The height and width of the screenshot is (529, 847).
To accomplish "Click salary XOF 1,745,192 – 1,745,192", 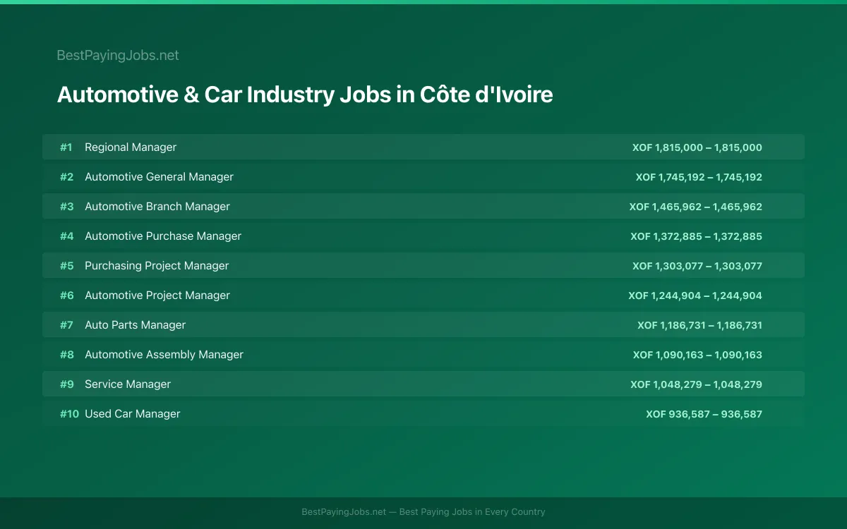I will pos(699,177).
